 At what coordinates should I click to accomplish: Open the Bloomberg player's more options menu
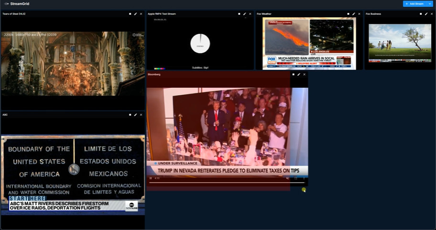tap(304, 178)
